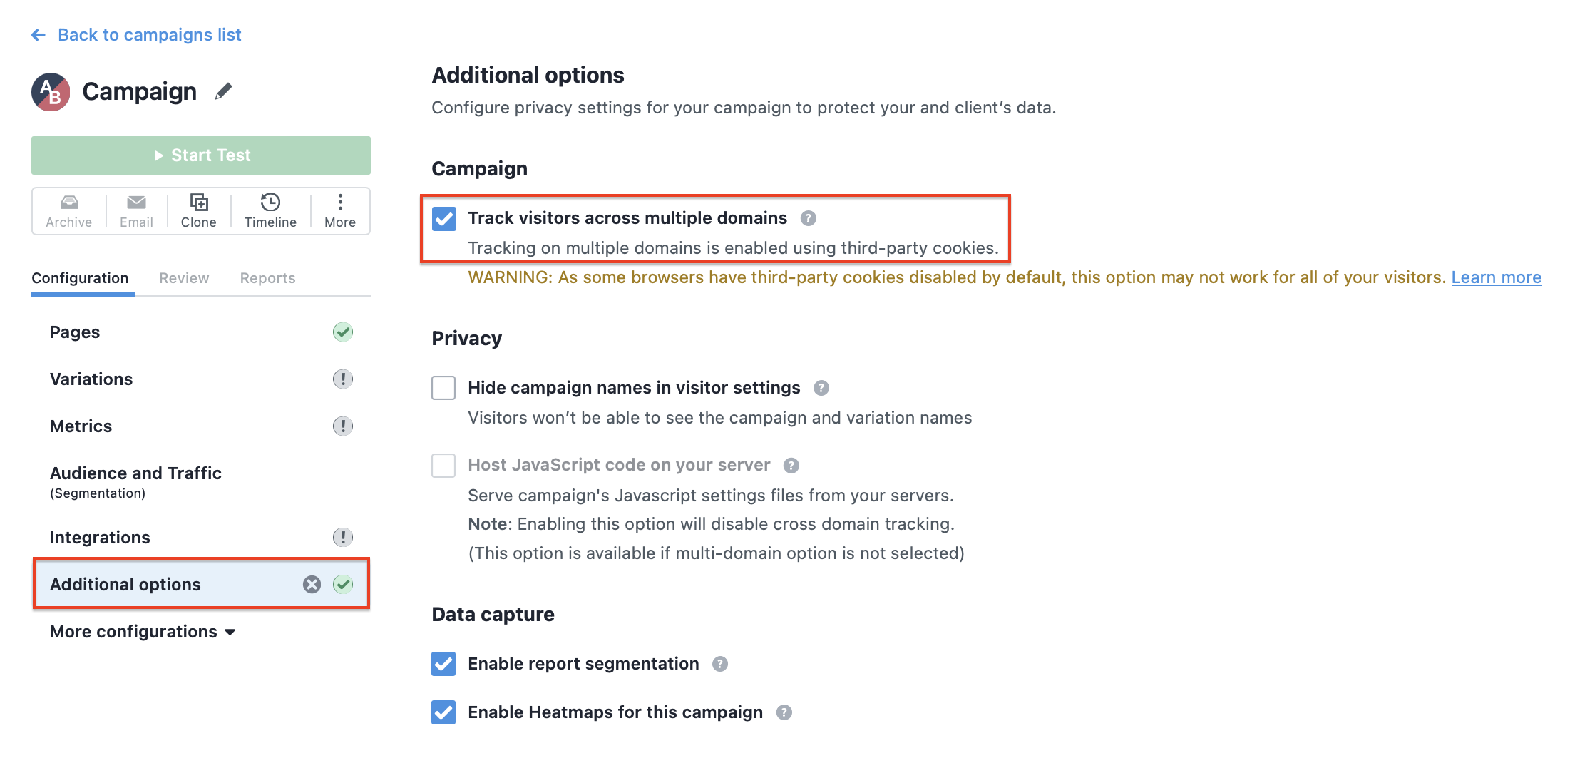Image resolution: width=1580 pixels, height=763 pixels.
Task: Enable Hide campaign names in visitor settings
Action: pyautogui.click(x=443, y=388)
